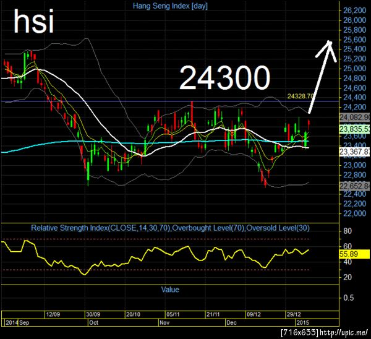
Task: Click the Hang Seng Index [day] chart title
Action: click(x=170, y=6)
